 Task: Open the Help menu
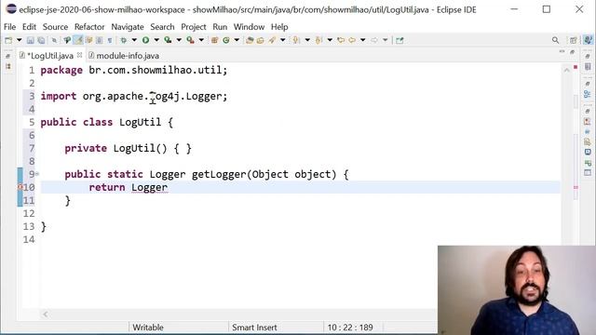tap(279, 27)
